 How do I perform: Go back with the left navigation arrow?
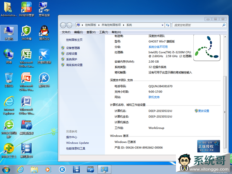point(63,25)
